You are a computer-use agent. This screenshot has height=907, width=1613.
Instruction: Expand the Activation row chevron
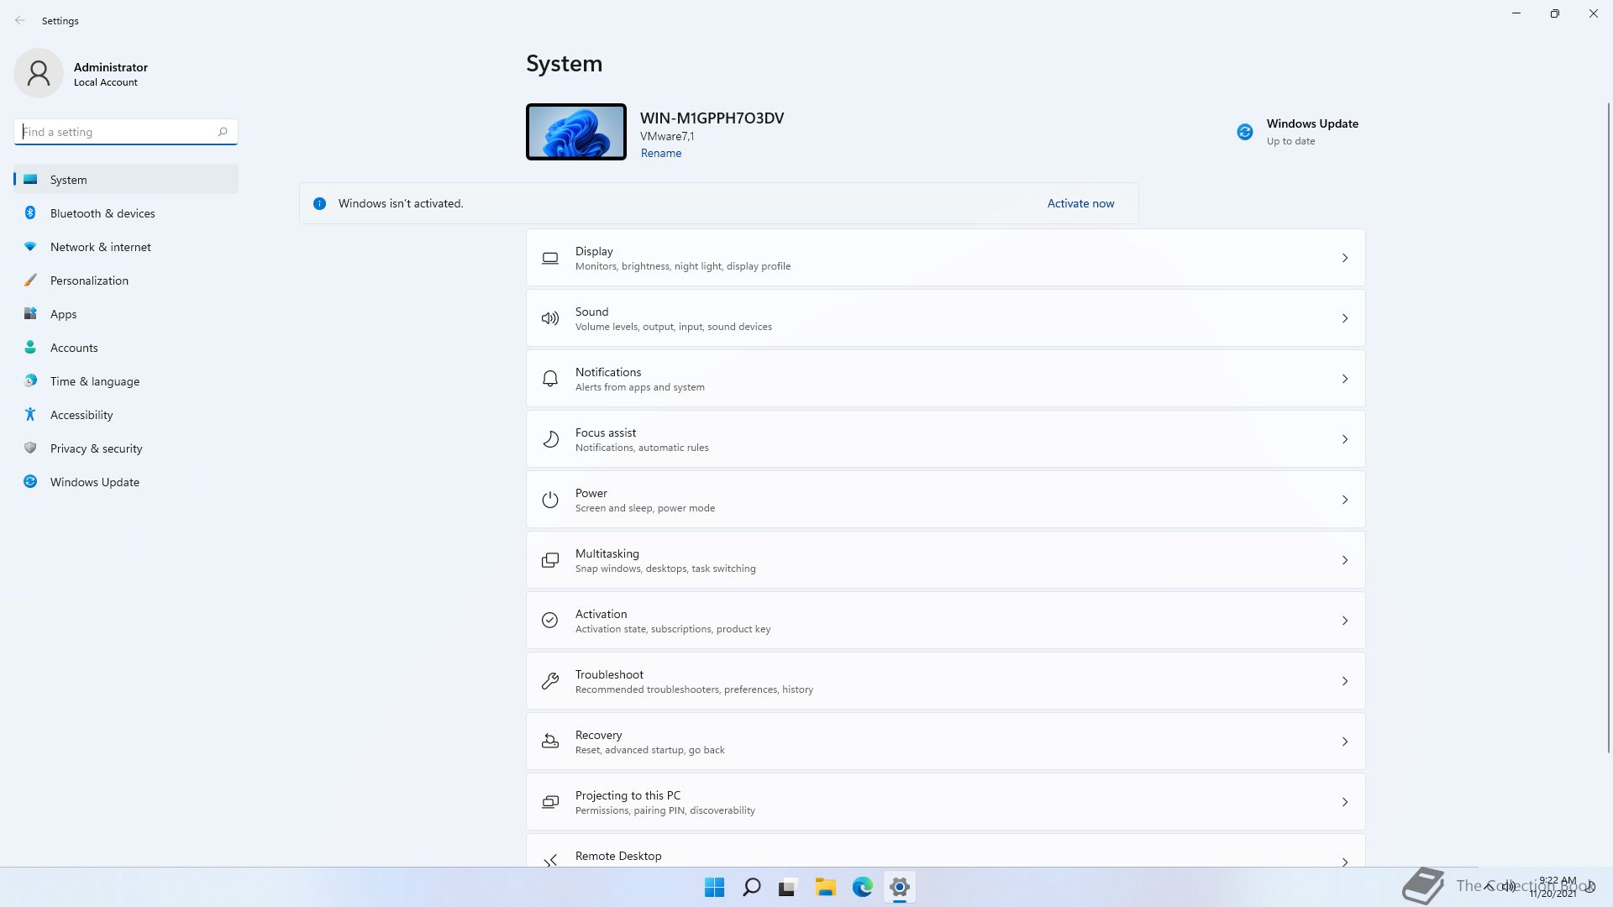click(1345, 621)
